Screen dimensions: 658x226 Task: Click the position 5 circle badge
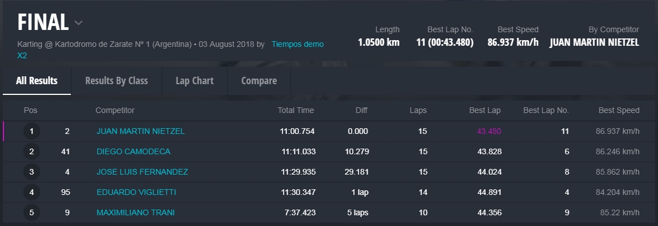(x=32, y=212)
